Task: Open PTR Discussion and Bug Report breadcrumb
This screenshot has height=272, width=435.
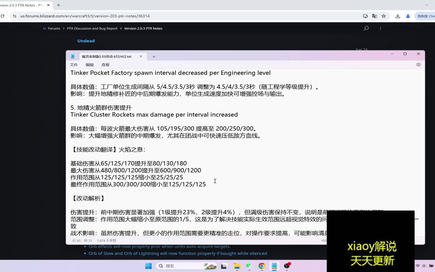Action: tap(92, 28)
